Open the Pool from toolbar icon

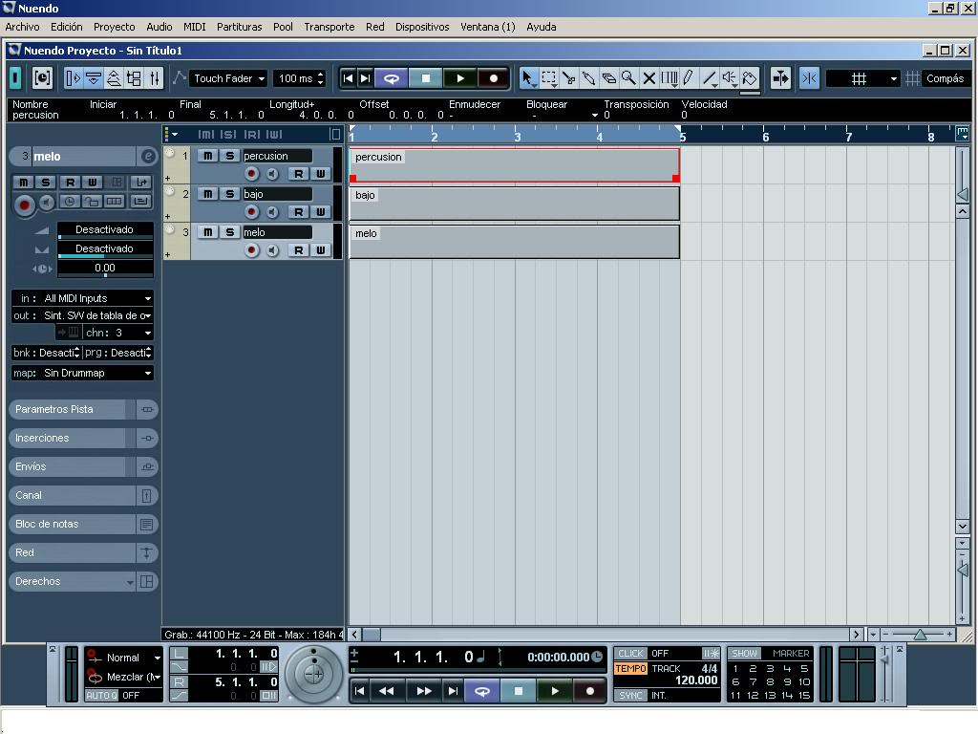click(134, 78)
